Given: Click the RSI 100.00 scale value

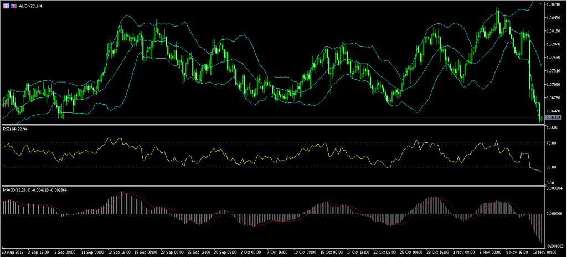Looking at the screenshot, I should coord(553,127).
